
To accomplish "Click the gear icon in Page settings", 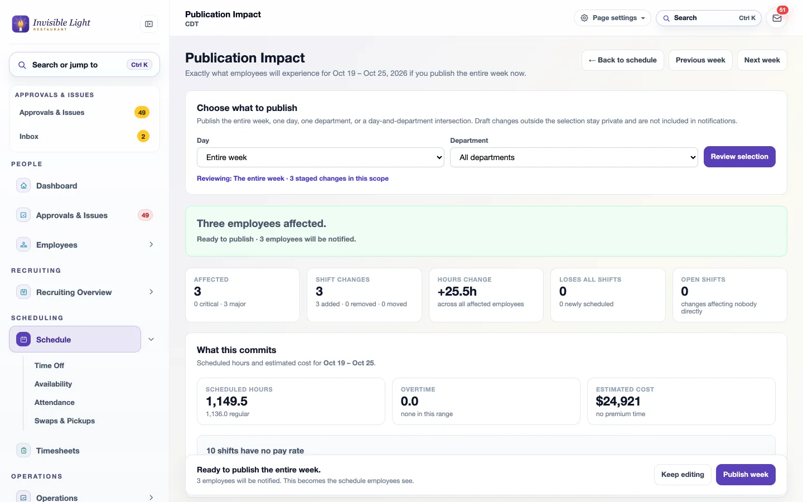I will click(584, 18).
